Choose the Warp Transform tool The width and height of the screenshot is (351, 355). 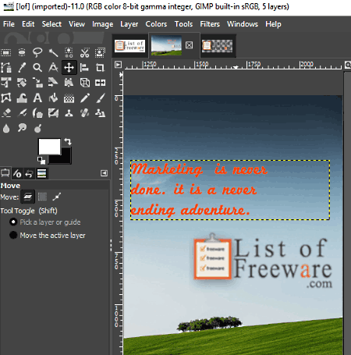pos(22,98)
